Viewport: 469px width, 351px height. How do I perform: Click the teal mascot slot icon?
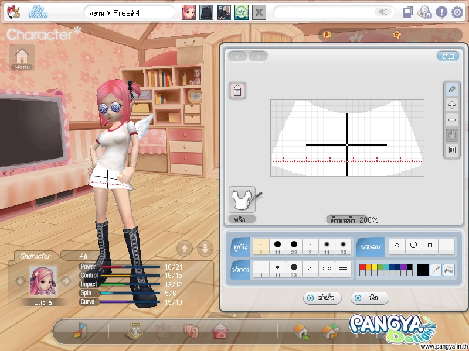click(x=242, y=12)
